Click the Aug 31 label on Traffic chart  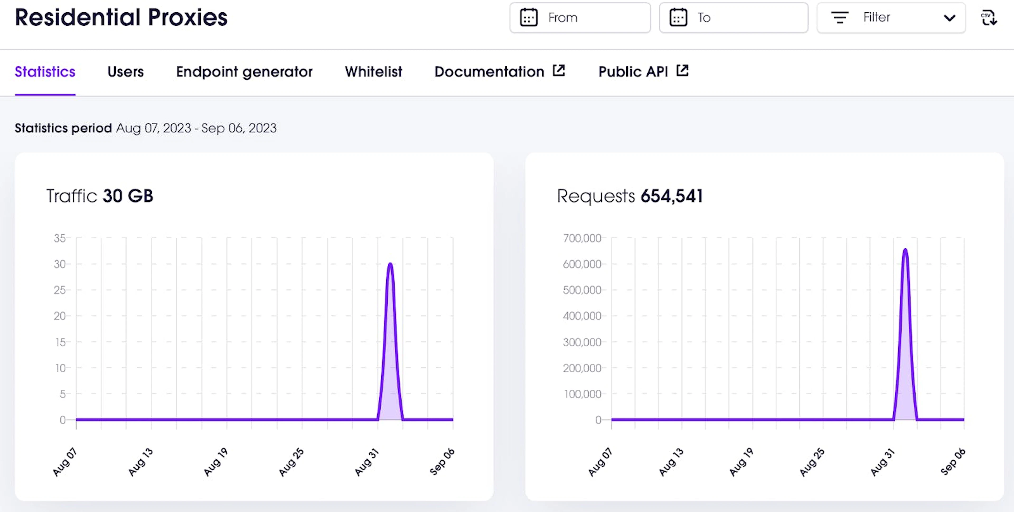366,462
